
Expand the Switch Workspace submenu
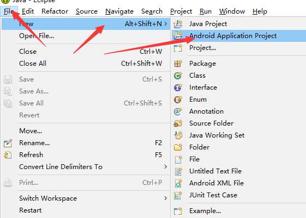[165, 198]
